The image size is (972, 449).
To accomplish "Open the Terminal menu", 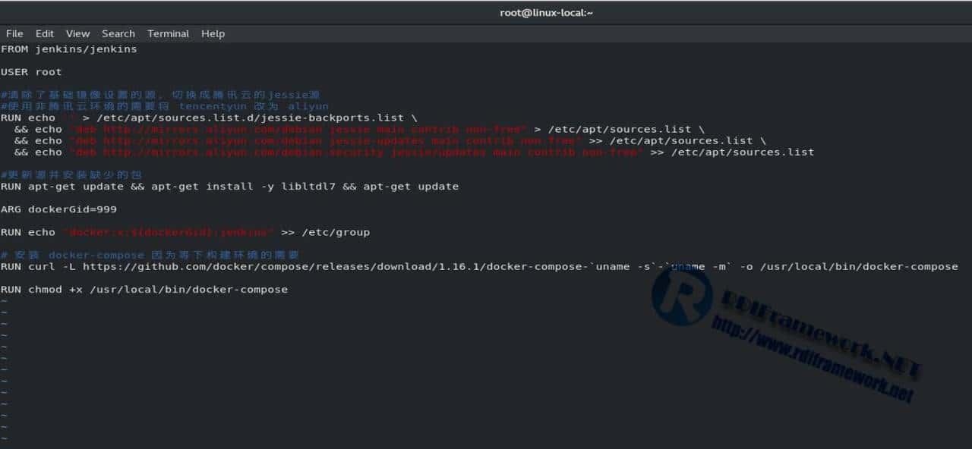I will (168, 33).
